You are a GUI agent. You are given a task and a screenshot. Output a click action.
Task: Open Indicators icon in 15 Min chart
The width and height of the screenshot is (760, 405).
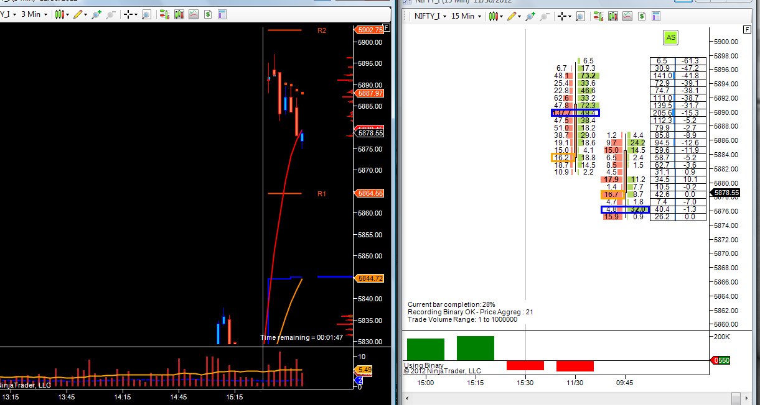click(627, 16)
